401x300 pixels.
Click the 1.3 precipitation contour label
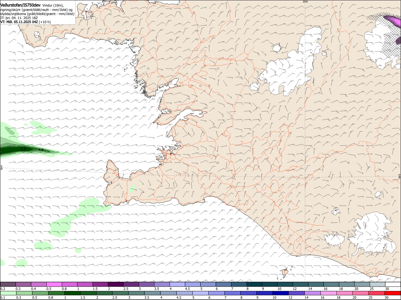point(23,149)
